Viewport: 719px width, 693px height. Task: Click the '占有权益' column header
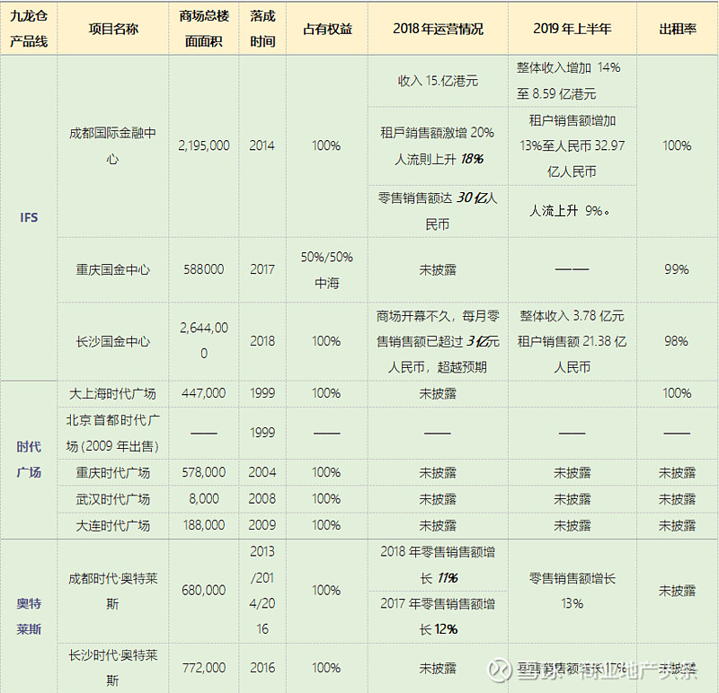pyautogui.click(x=327, y=29)
